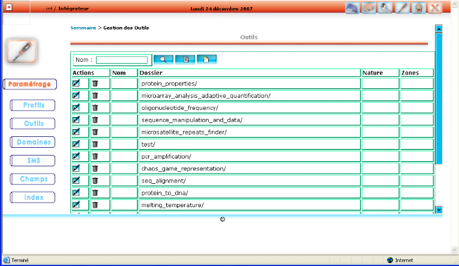The image size is (459, 266).
Task: Click the small close icon at top-left
Action: (x=9, y=7)
